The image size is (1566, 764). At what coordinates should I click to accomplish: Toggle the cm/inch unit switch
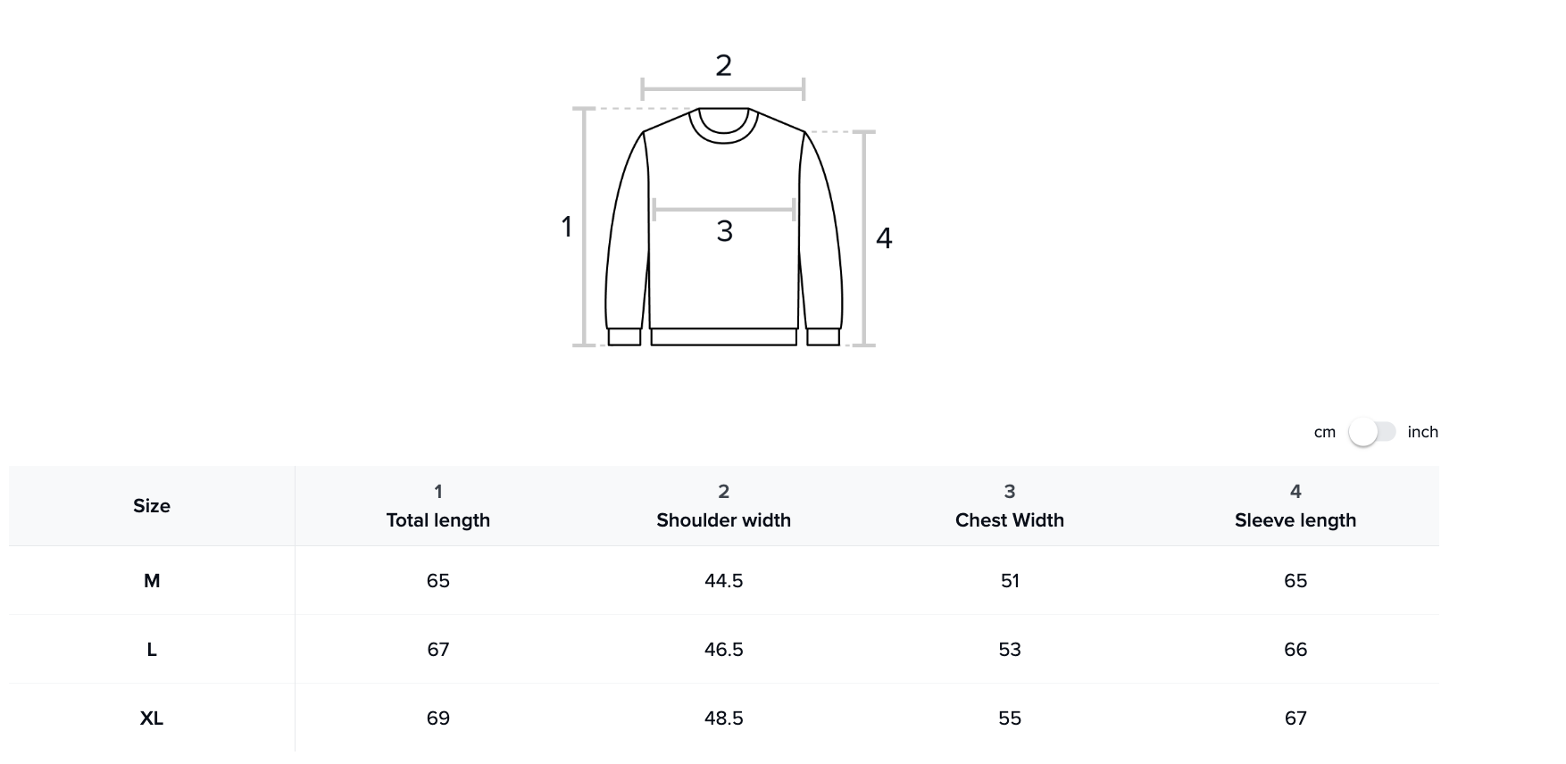coord(1372,432)
